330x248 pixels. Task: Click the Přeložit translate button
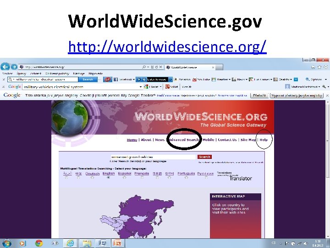(259, 96)
